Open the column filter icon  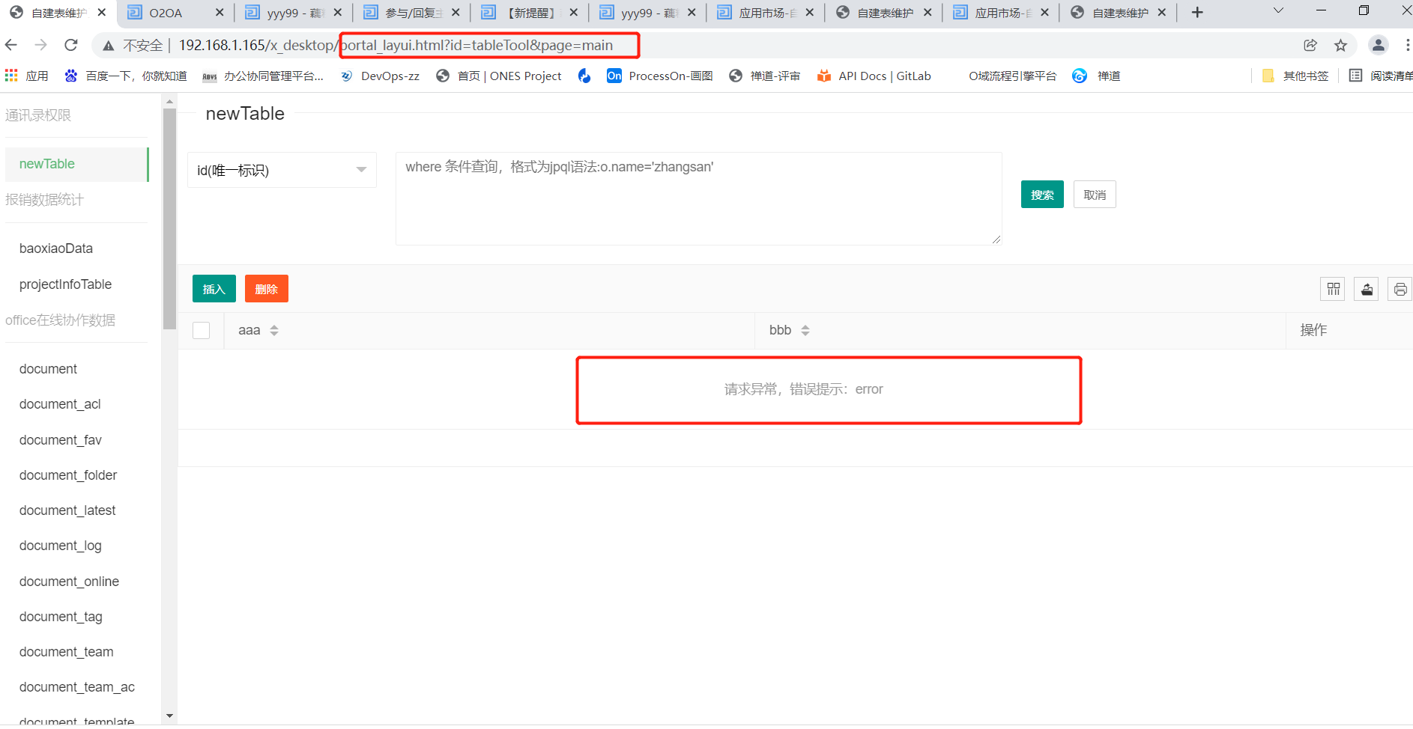(1334, 289)
